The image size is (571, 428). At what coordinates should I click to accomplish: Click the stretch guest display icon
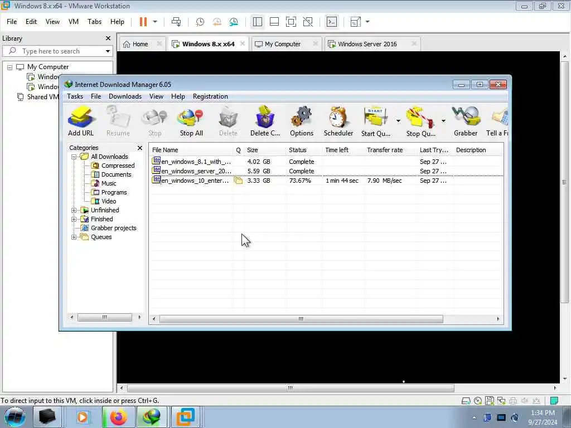pos(355,22)
